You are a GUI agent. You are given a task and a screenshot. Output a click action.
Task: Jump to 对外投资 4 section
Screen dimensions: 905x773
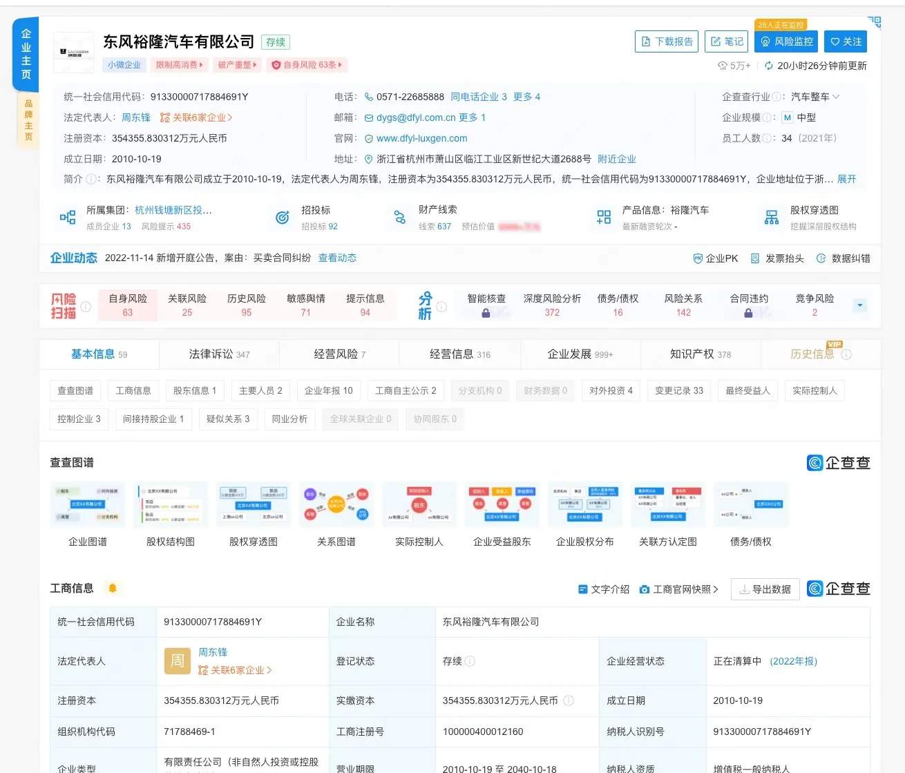[x=611, y=391]
